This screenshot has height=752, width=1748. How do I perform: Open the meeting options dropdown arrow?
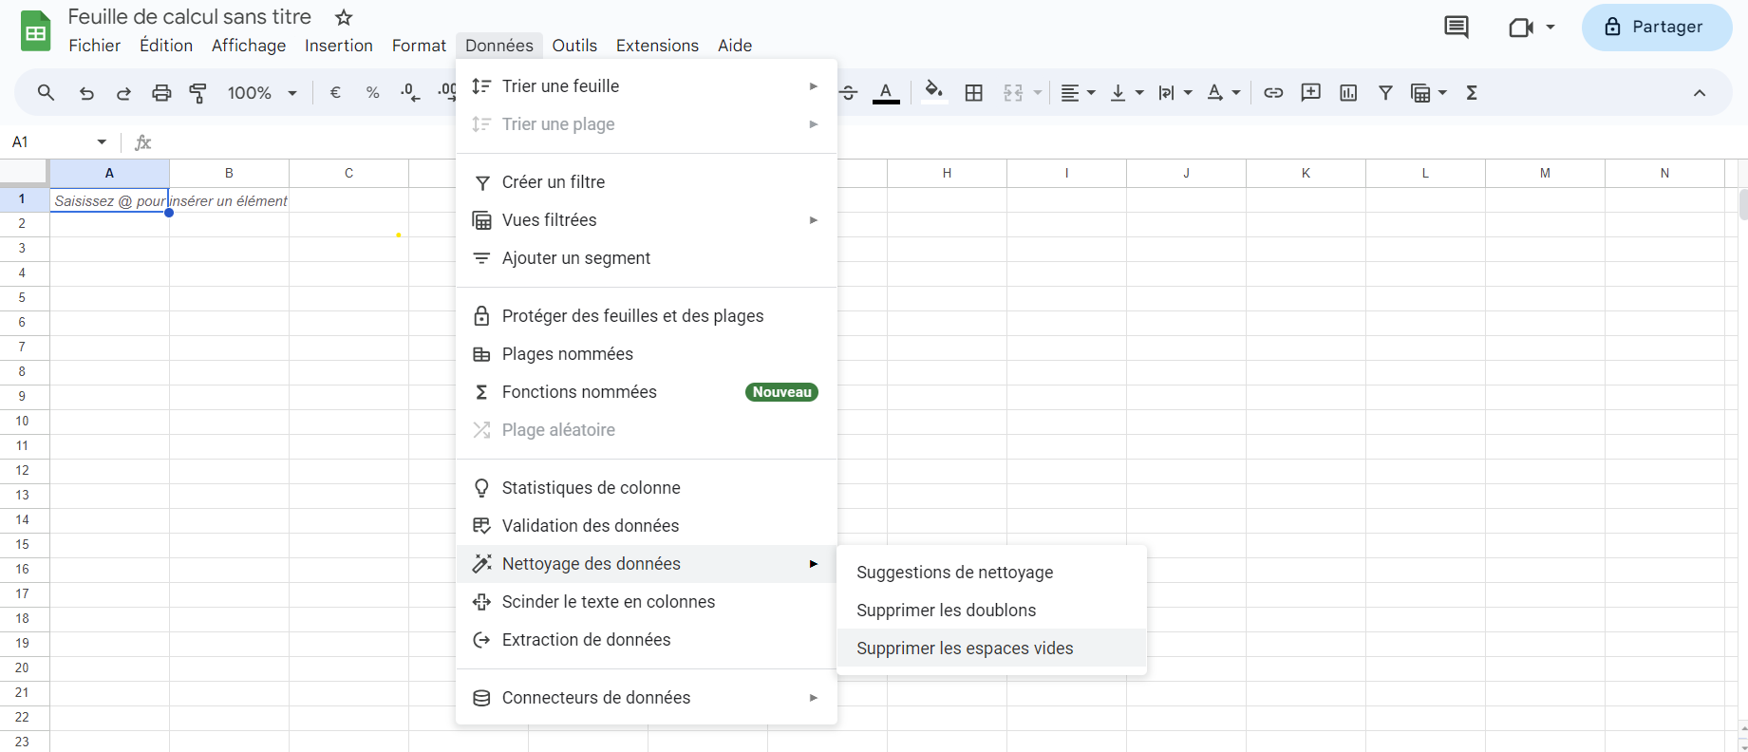click(x=1551, y=27)
